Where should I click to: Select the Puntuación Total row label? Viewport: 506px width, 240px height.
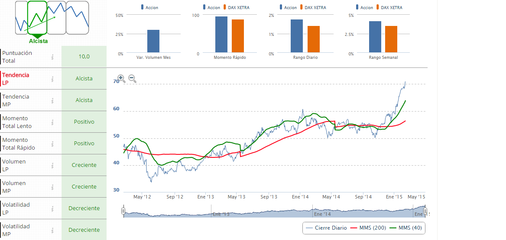(x=17, y=57)
